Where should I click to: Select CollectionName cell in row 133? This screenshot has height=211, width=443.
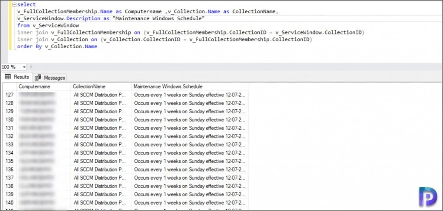pyautogui.click(x=101, y=145)
